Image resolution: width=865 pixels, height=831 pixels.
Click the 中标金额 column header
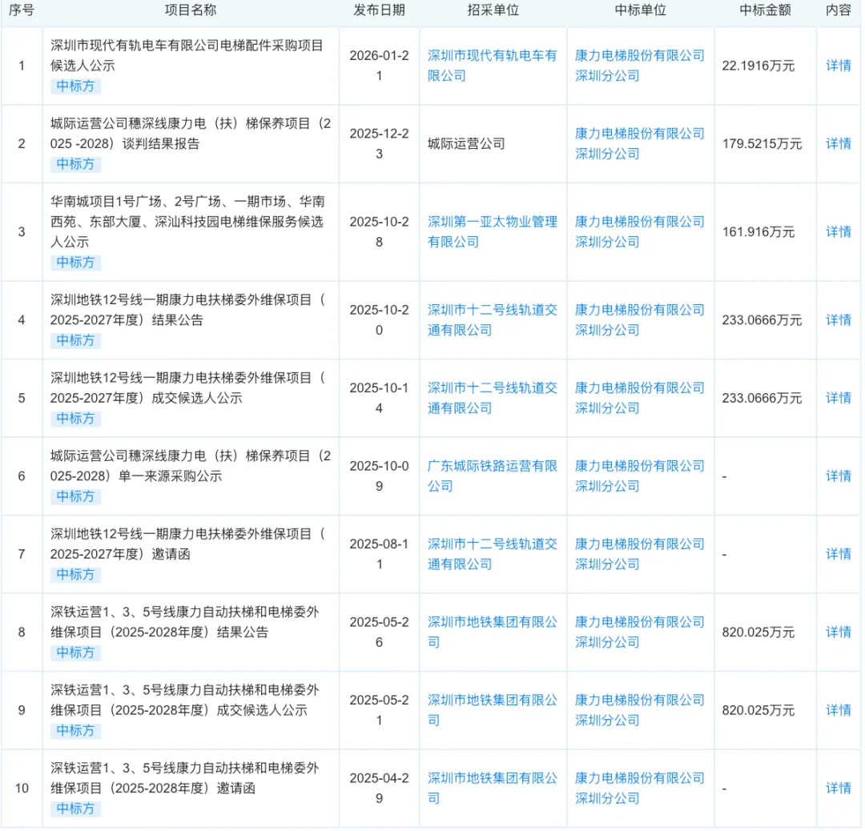click(x=765, y=10)
